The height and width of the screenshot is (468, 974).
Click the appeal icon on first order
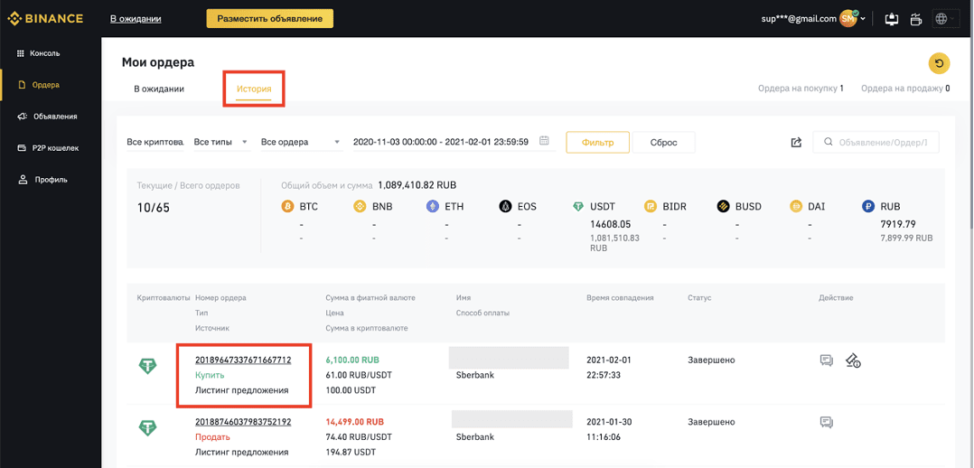coord(852,360)
